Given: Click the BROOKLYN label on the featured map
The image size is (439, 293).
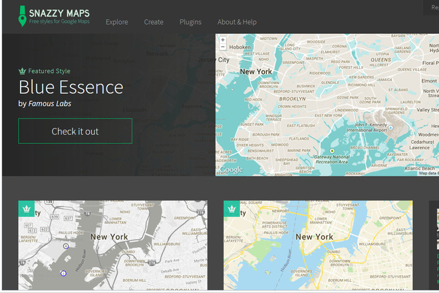Looking at the screenshot, I should 292,99.
